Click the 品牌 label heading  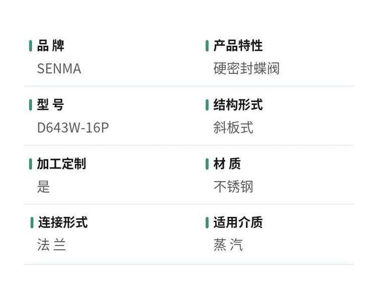[x=51, y=46]
